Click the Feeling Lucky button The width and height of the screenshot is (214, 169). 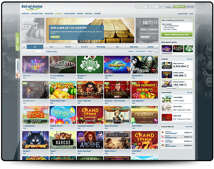[52, 51]
